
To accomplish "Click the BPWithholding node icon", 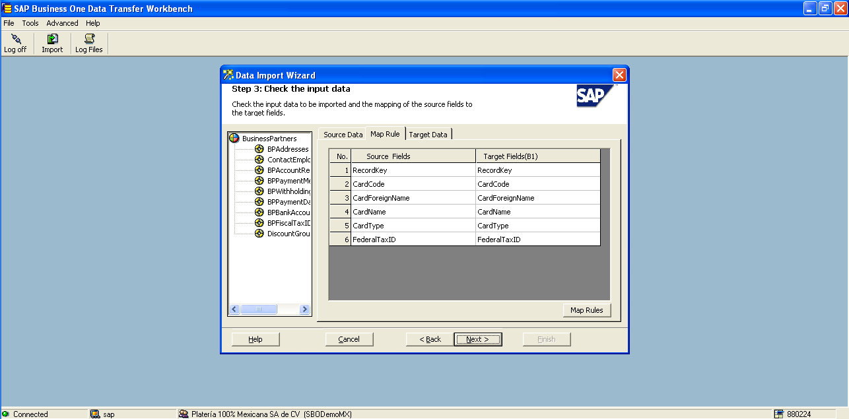I will [258, 191].
